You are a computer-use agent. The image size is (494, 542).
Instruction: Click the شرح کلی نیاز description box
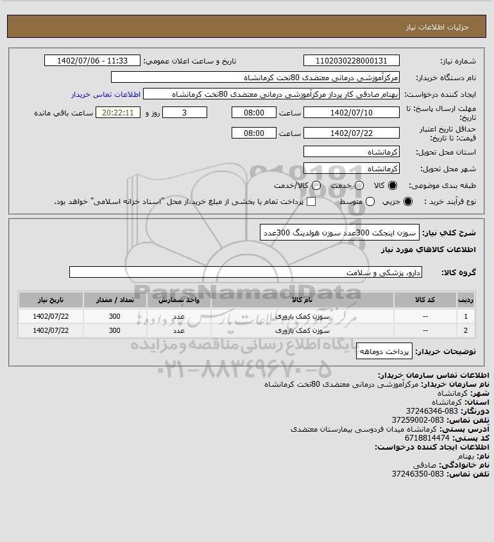pos(339,232)
